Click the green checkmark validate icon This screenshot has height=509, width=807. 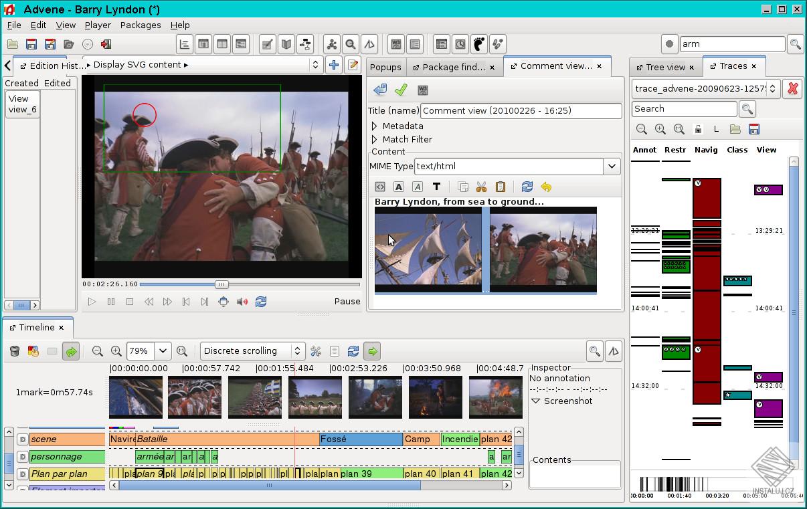pyautogui.click(x=401, y=90)
